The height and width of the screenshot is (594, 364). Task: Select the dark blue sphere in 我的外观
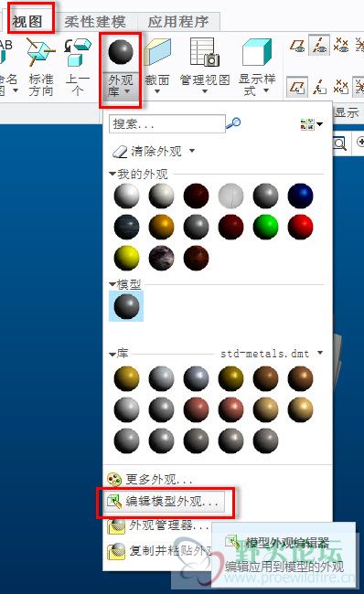click(300, 196)
